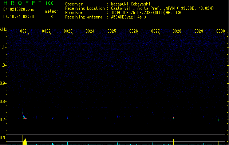
Task: Click the receiver text ICOM IC-575 53.7492 MHz USB
Action: coord(146,13)
